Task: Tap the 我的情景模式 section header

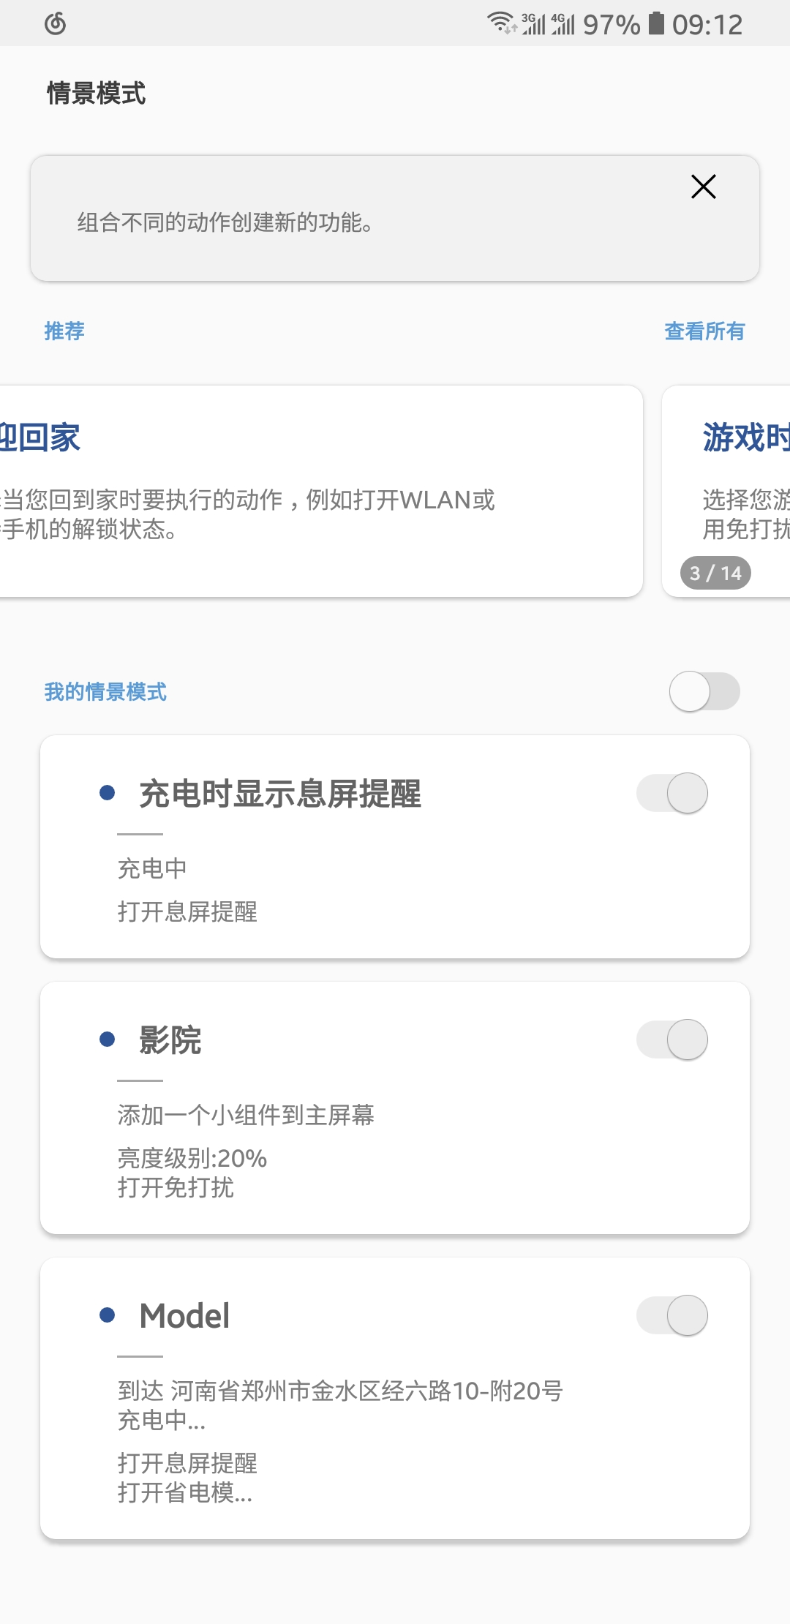Action: pyautogui.click(x=105, y=691)
